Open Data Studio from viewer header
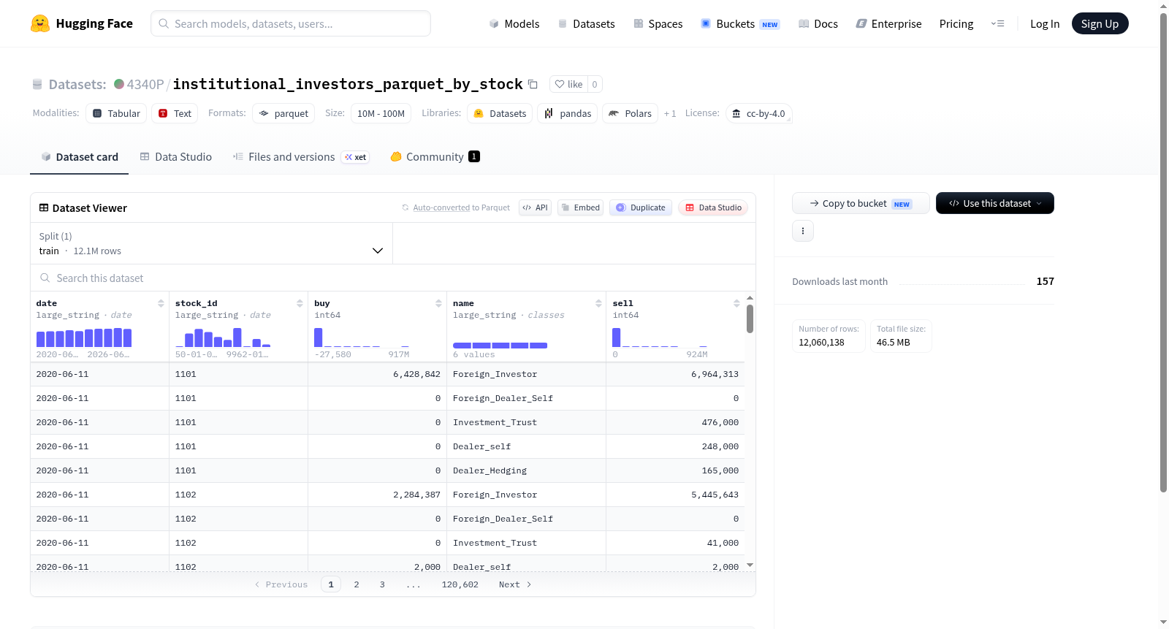 [x=713, y=207]
